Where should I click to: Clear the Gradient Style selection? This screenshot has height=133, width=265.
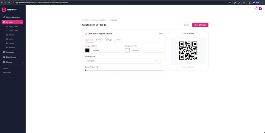point(161,61)
